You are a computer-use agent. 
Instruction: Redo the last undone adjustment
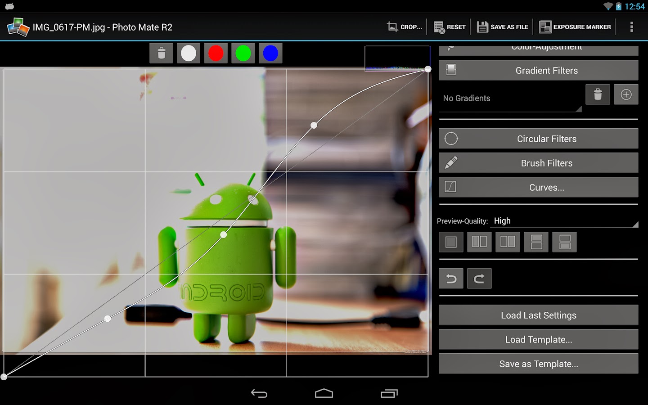[x=479, y=279]
